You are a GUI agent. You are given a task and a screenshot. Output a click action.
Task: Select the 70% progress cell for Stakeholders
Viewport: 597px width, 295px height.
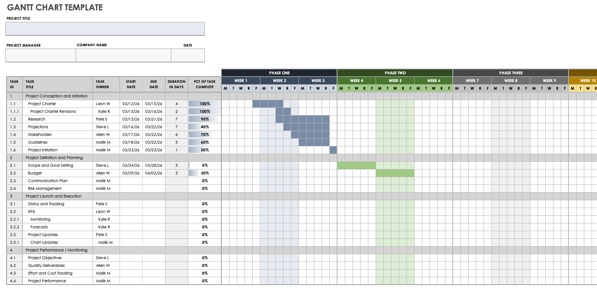point(205,134)
